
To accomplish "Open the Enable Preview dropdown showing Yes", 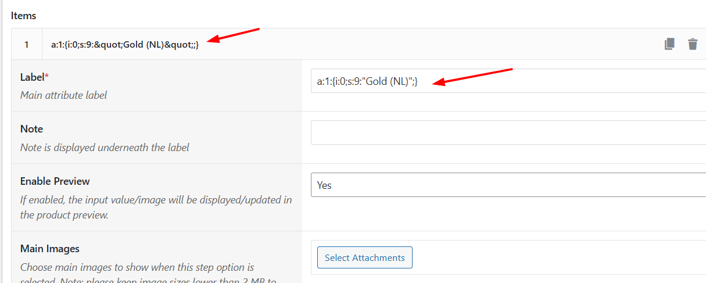I will click(x=508, y=185).
